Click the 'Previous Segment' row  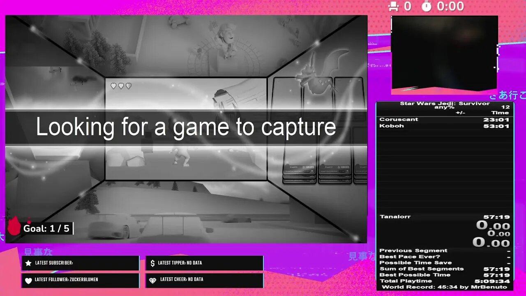click(x=445, y=250)
